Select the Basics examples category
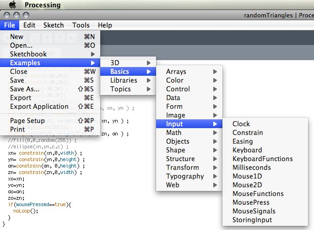Screen dimensions: 314x230 (x=128, y=72)
